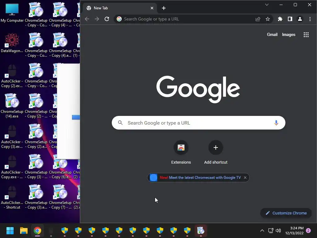Click the ChromeSetup installer taskbar icon
317x238 pixels.
click(201, 231)
